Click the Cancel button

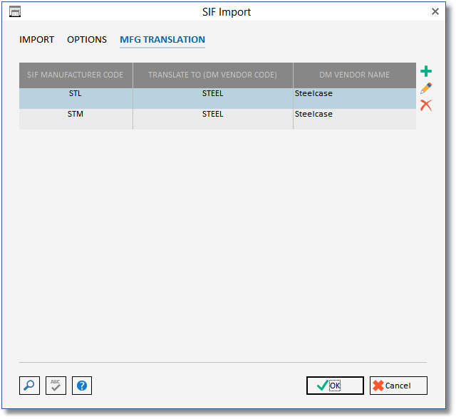tap(398, 386)
